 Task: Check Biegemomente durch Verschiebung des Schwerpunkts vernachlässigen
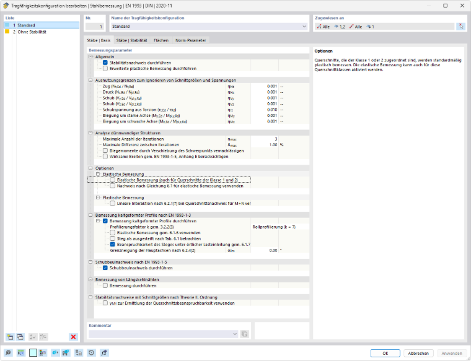click(105, 150)
